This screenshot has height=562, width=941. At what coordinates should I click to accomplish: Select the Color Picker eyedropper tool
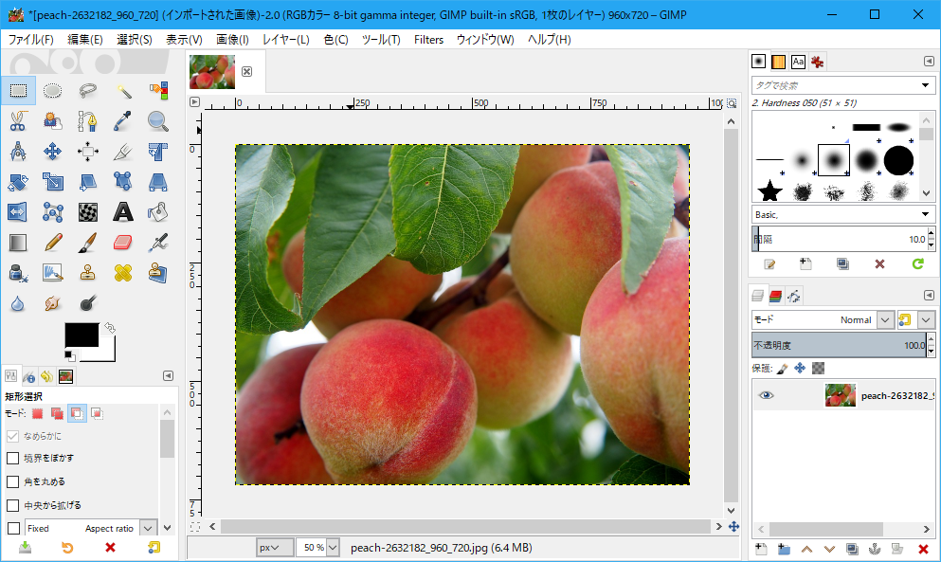(123, 121)
